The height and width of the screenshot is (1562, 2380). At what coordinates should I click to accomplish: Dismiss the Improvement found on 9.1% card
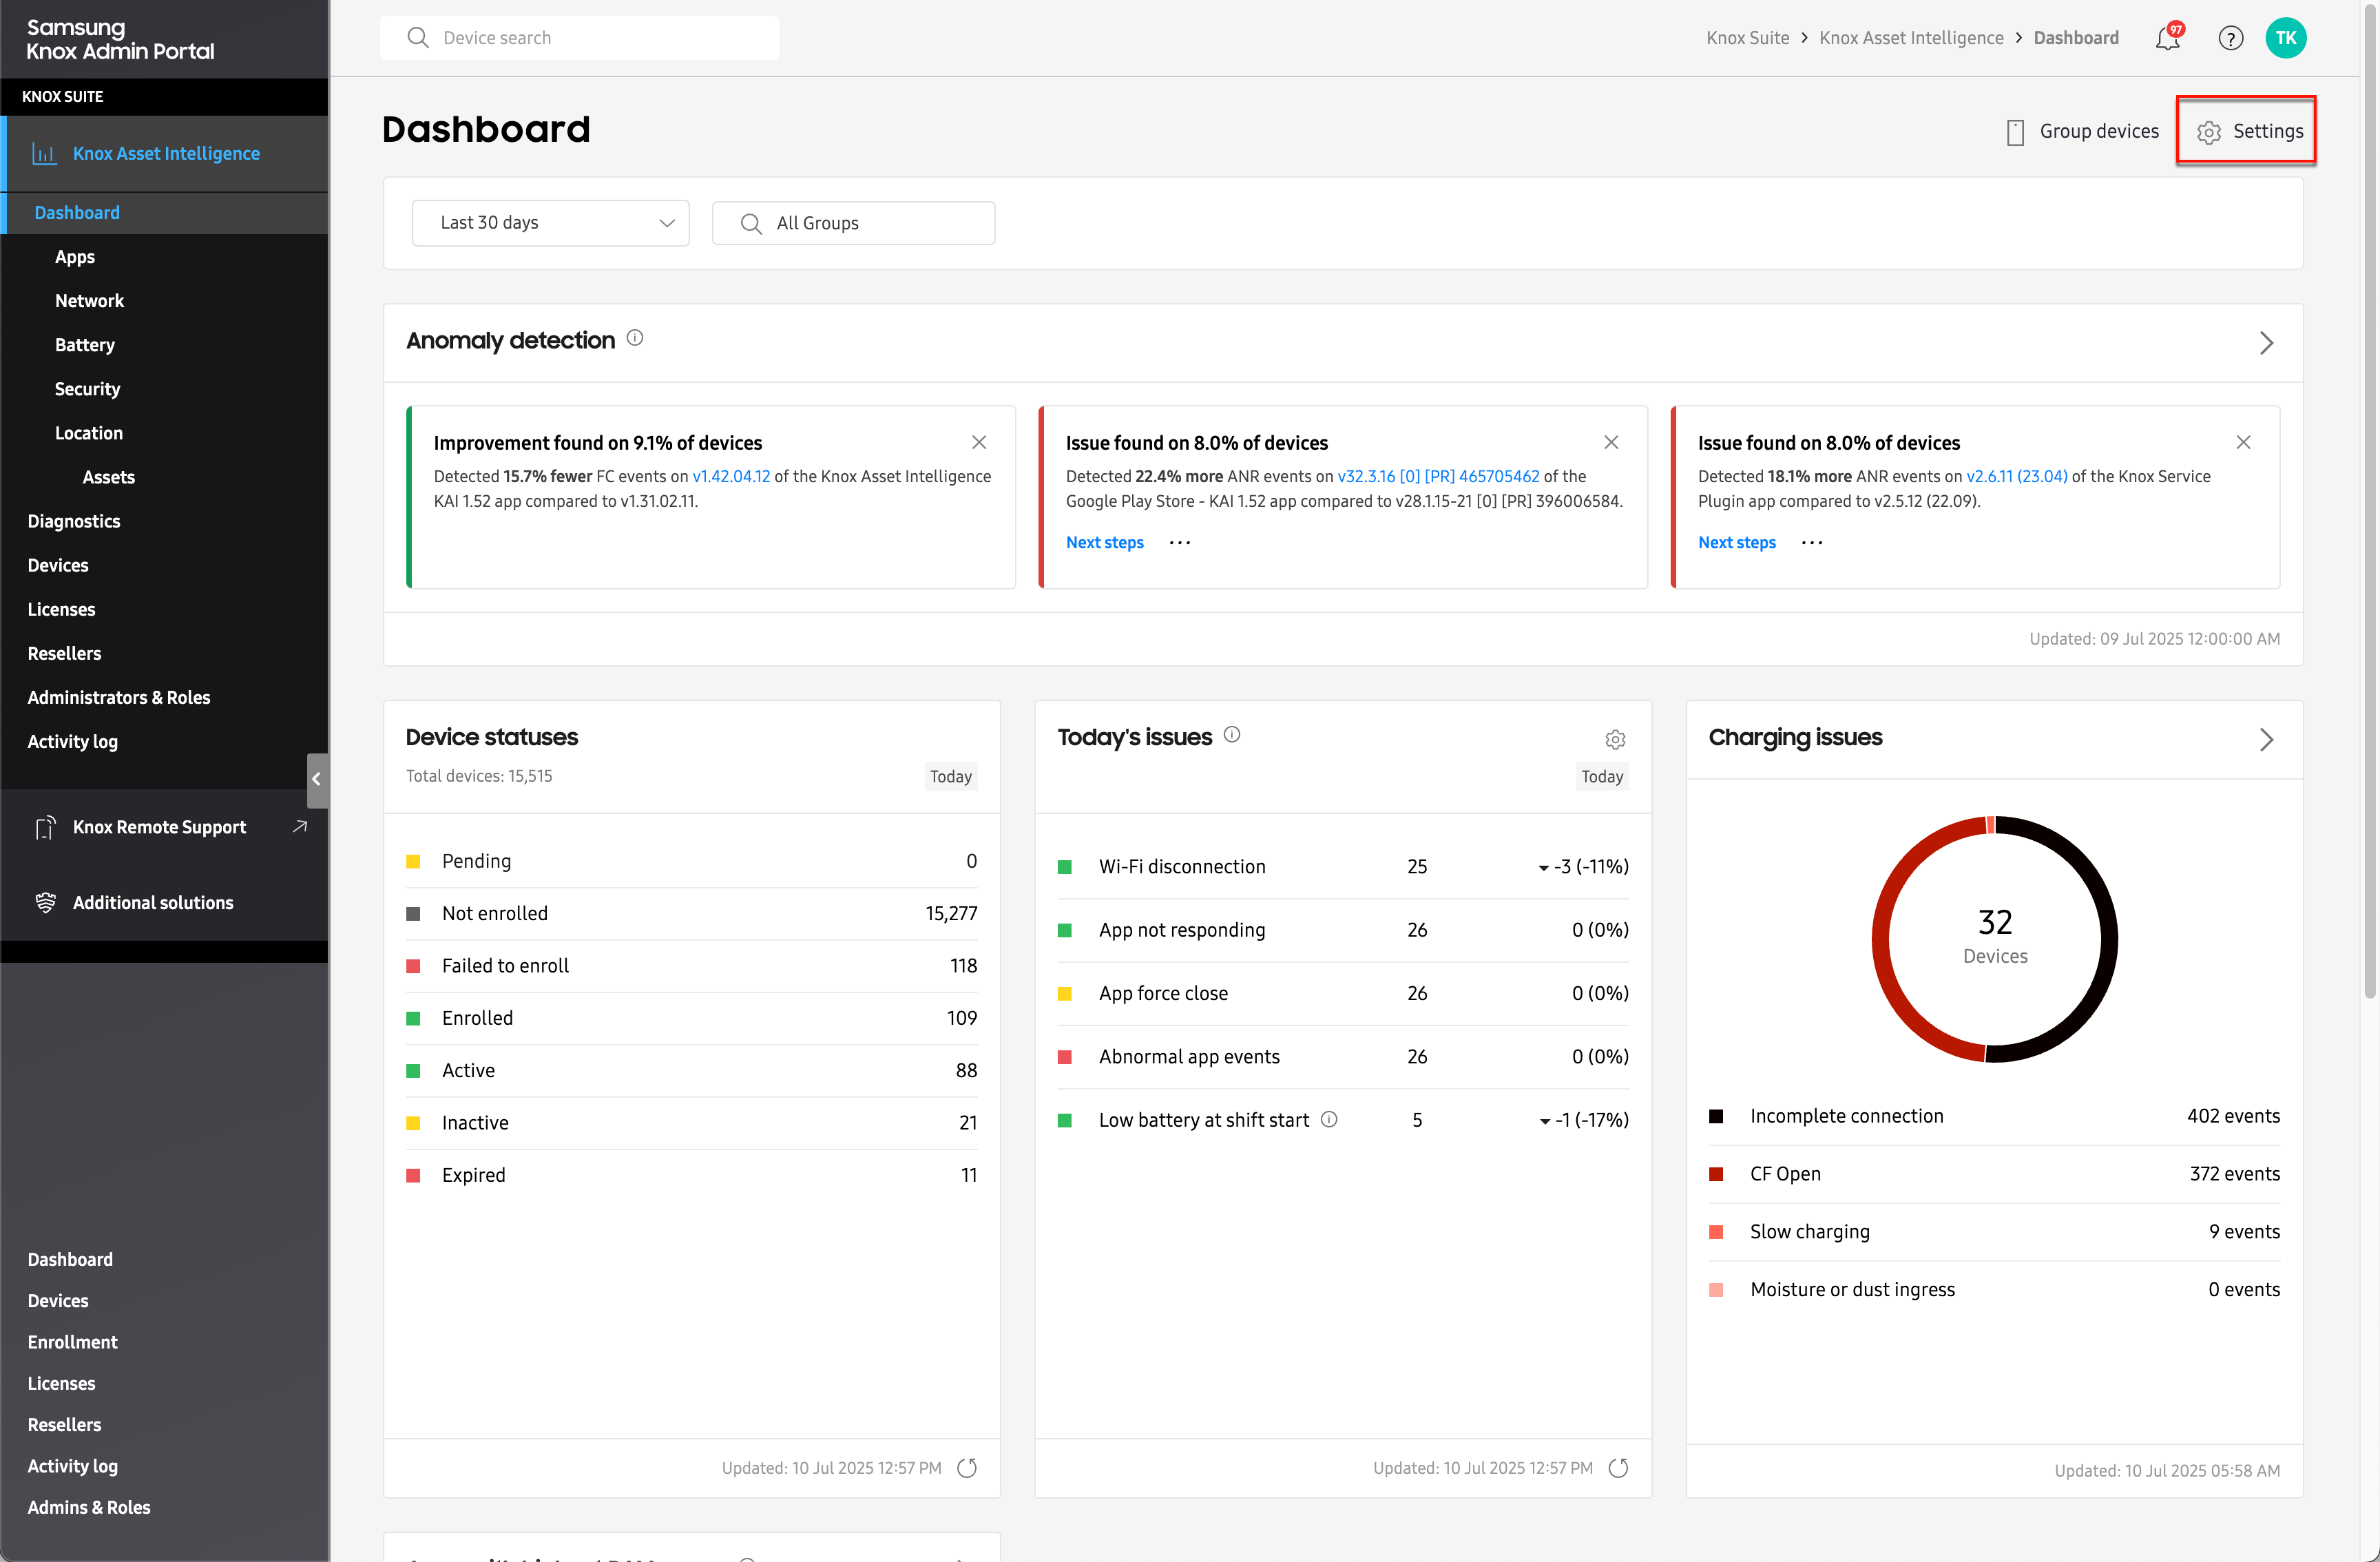pos(979,442)
